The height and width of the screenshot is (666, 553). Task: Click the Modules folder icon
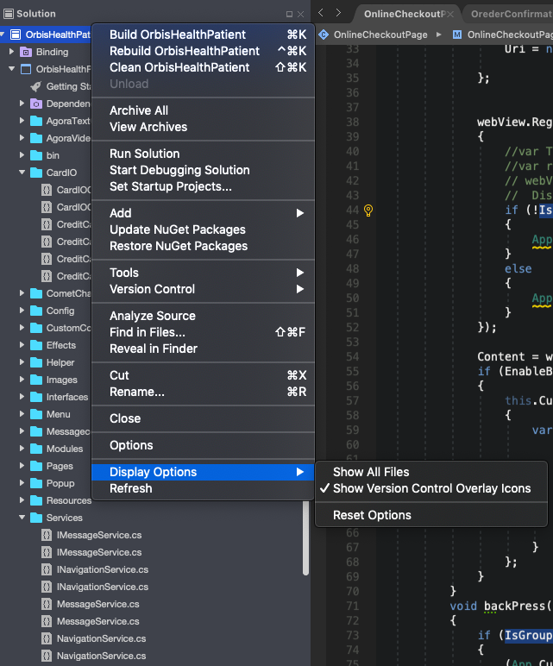tap(36, 449)
